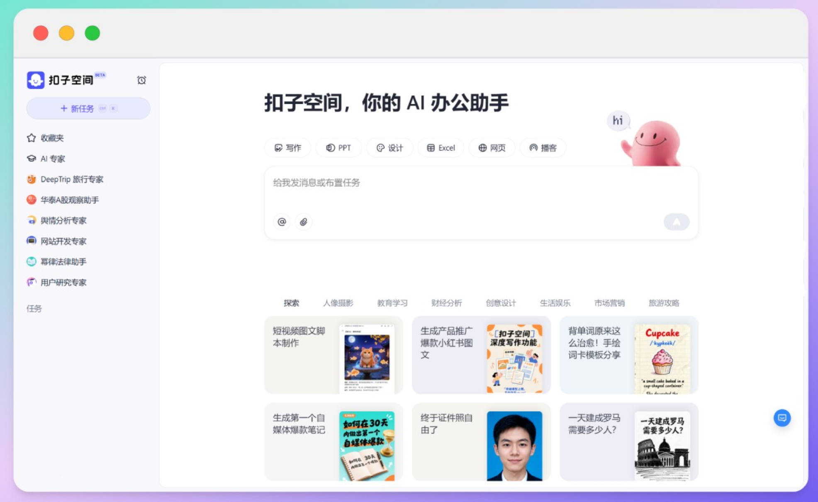Screen dimensions: 818x502
Task: Switch to the 财经分析 tab
Action: [446, 303]
